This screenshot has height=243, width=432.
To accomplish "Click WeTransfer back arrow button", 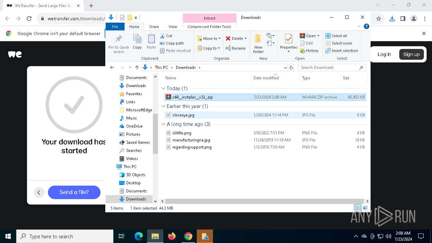I will click(39, 192).
